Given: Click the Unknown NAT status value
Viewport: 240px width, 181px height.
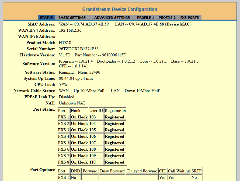Looking at the screenshot, I should [72, 103].
